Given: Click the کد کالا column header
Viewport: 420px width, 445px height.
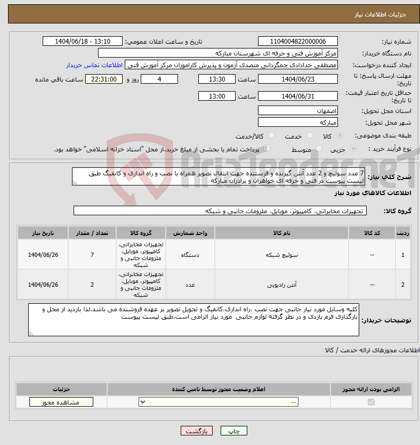Looking at the screenshot, I should (x=372, y=233).
